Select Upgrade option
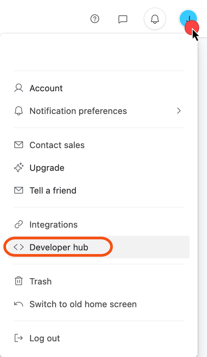207x357 pixels. 99,168
